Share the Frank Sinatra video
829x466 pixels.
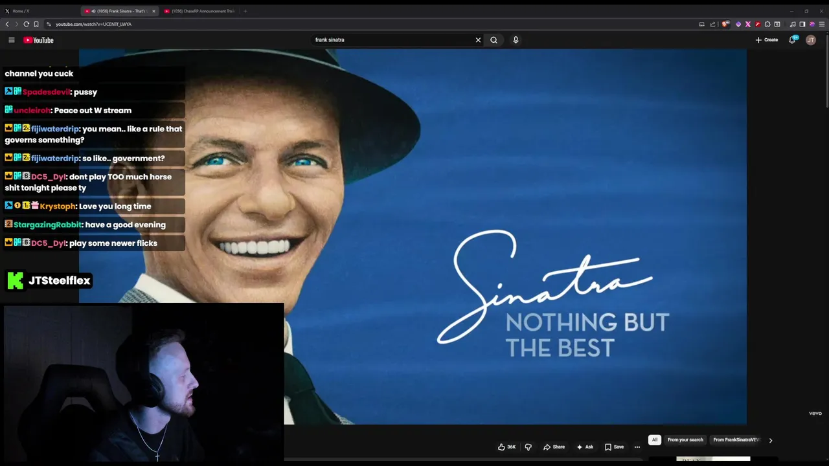(554, 447)
